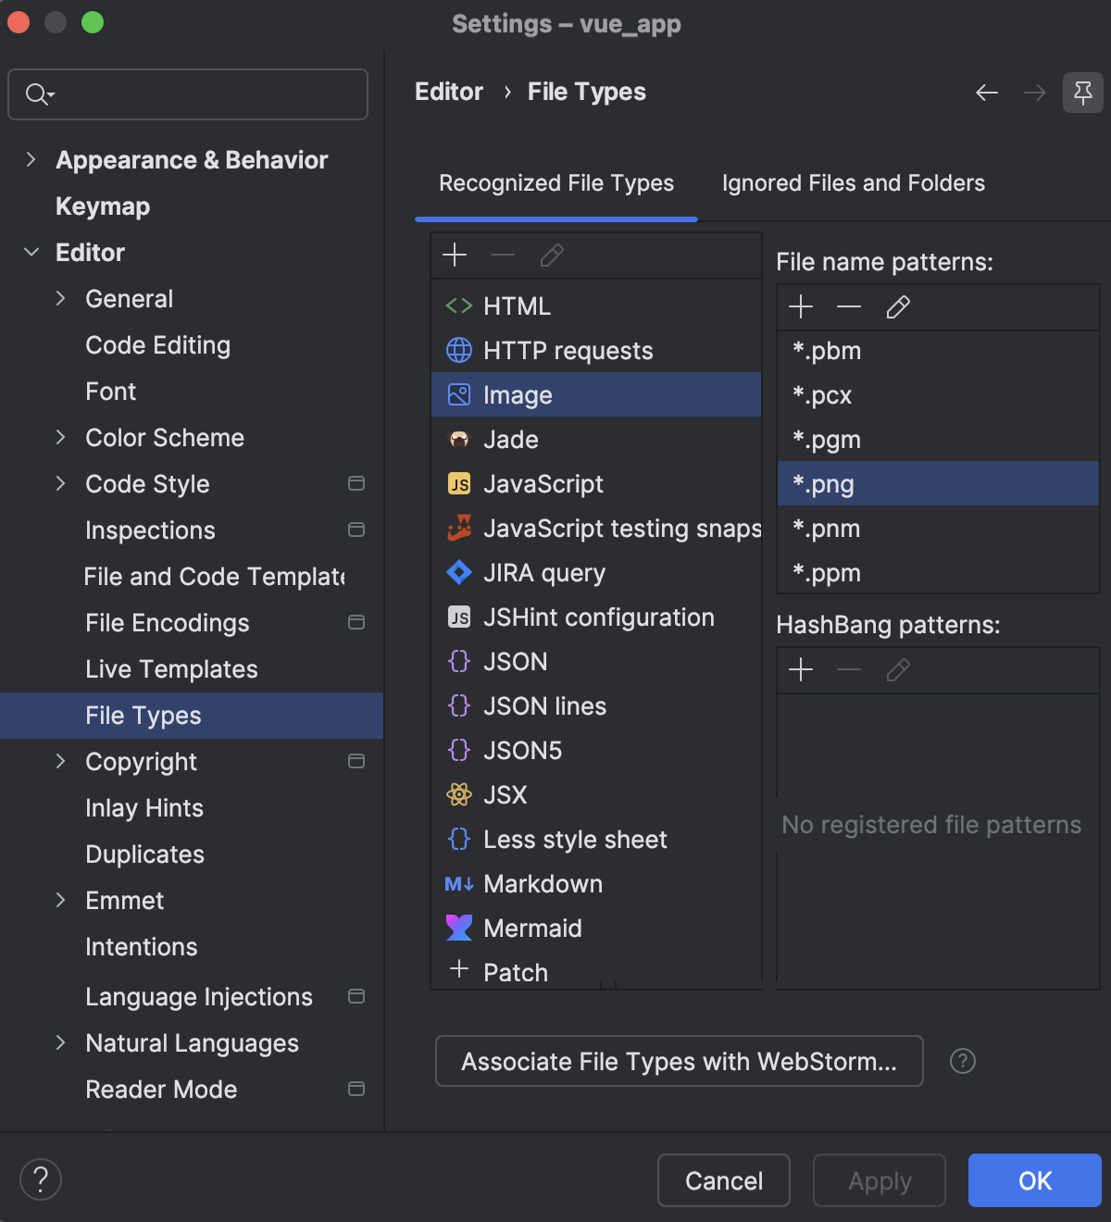Click Editor in the breadcrumb
The image size is (1111, 1222).
pos(449,92)
